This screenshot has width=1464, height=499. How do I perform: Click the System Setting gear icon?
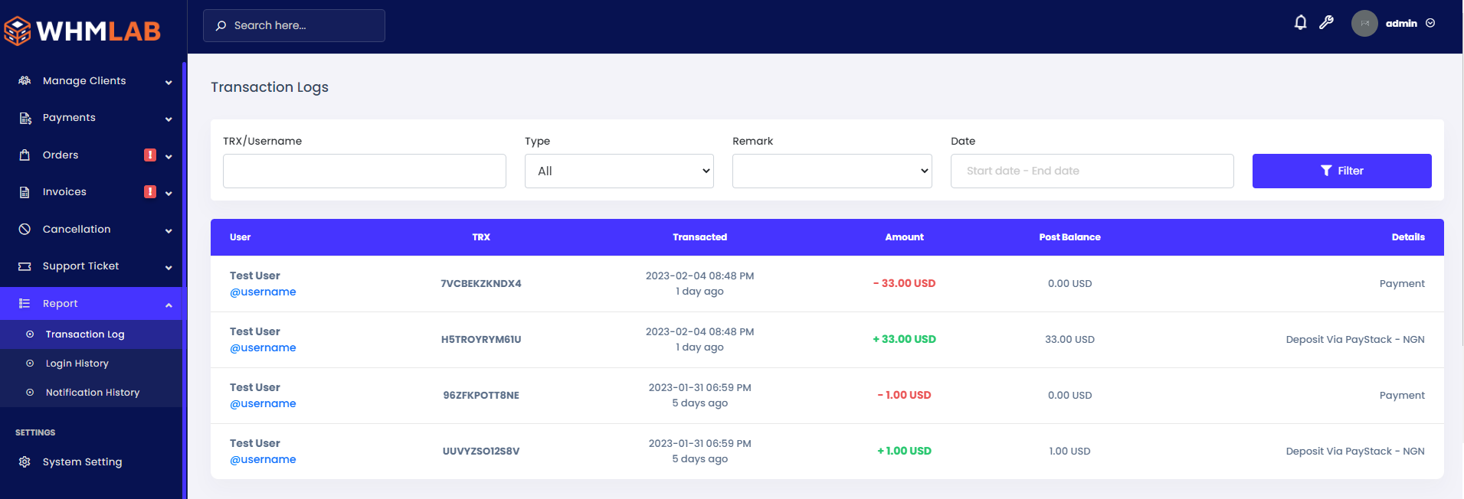click(25, 462)
